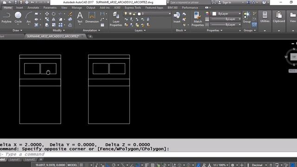Viewport: 297px width, 167px height.
Task: Activate the Fillet tool
Action: pyautogui.click(x=61, y=19)
